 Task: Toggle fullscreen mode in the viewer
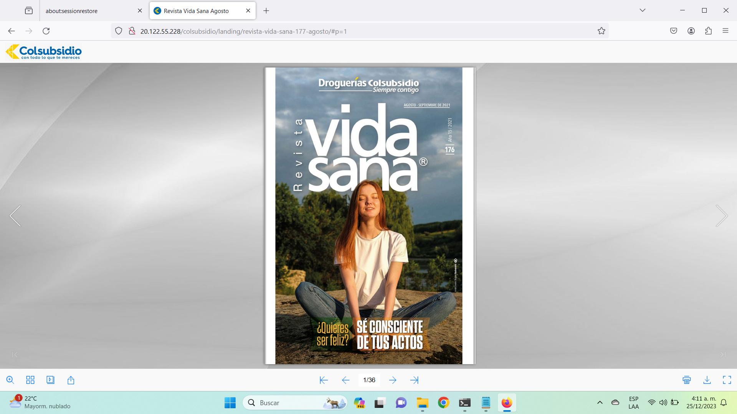(x=727, y=380)
